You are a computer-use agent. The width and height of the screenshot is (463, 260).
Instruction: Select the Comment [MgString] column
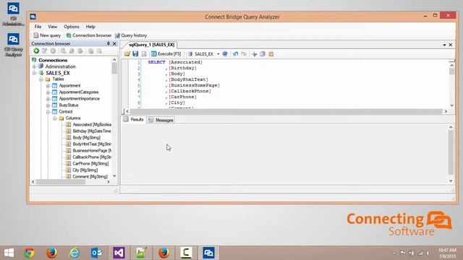click(x=90, y=176)
